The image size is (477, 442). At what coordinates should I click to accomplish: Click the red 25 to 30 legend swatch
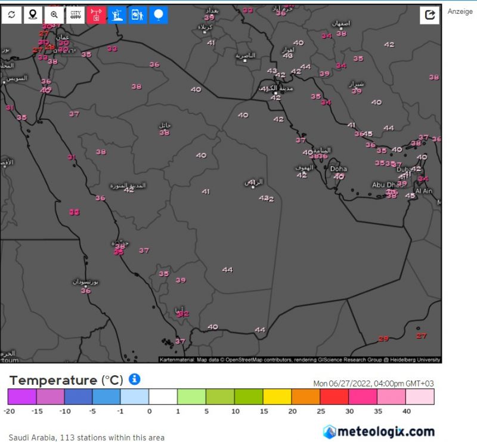pyautogui.click(x=334, y=397)
